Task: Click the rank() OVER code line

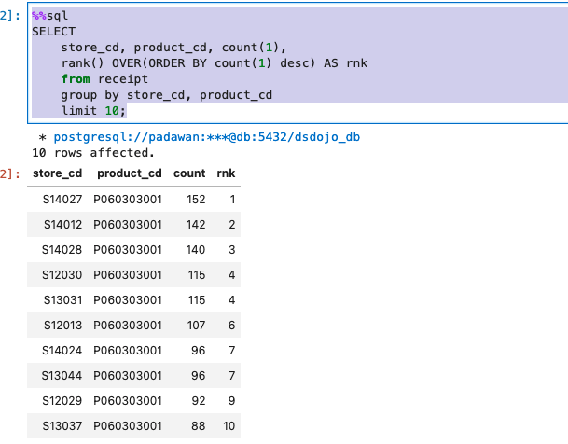Action: tap(215, 63)
